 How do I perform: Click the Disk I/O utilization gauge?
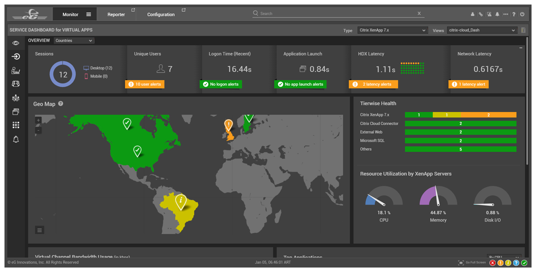click(492, 196)
